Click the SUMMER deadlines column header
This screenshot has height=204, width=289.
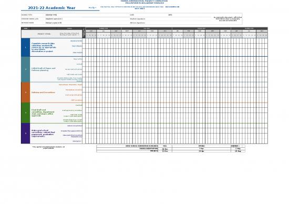238,146
